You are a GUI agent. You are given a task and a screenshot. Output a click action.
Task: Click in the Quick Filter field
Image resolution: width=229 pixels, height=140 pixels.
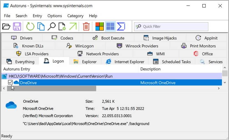[x=171, y=26]
